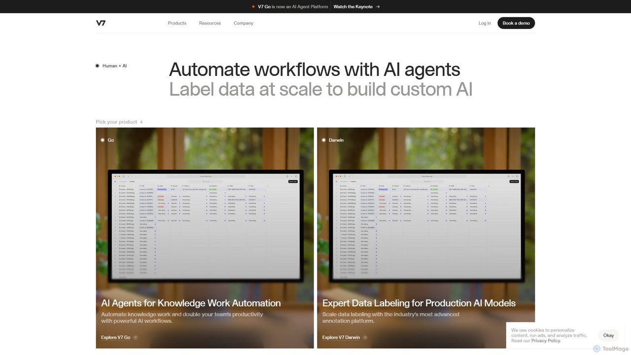
Task: Open the Products menu
Action: point(177,23)
